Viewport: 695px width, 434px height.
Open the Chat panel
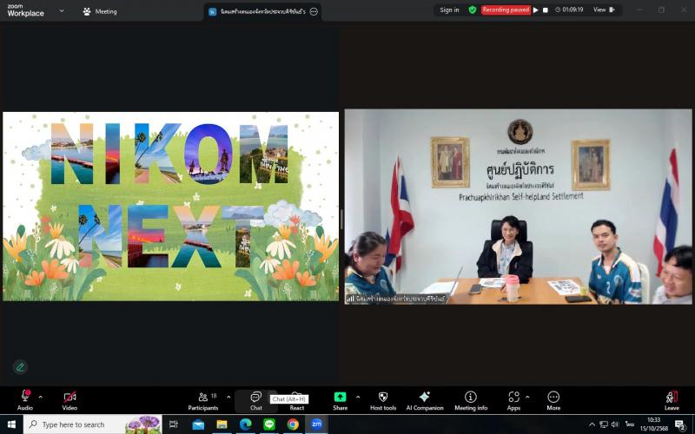pyautogui.click(x=256, y=400)
